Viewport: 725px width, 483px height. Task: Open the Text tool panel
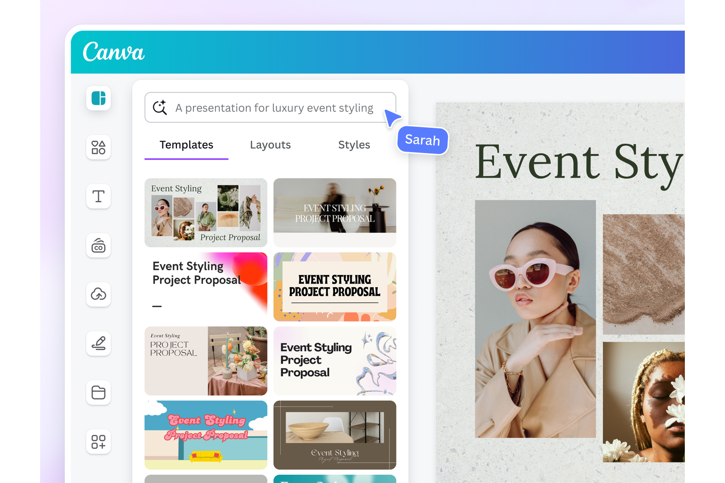coord(98,196)
